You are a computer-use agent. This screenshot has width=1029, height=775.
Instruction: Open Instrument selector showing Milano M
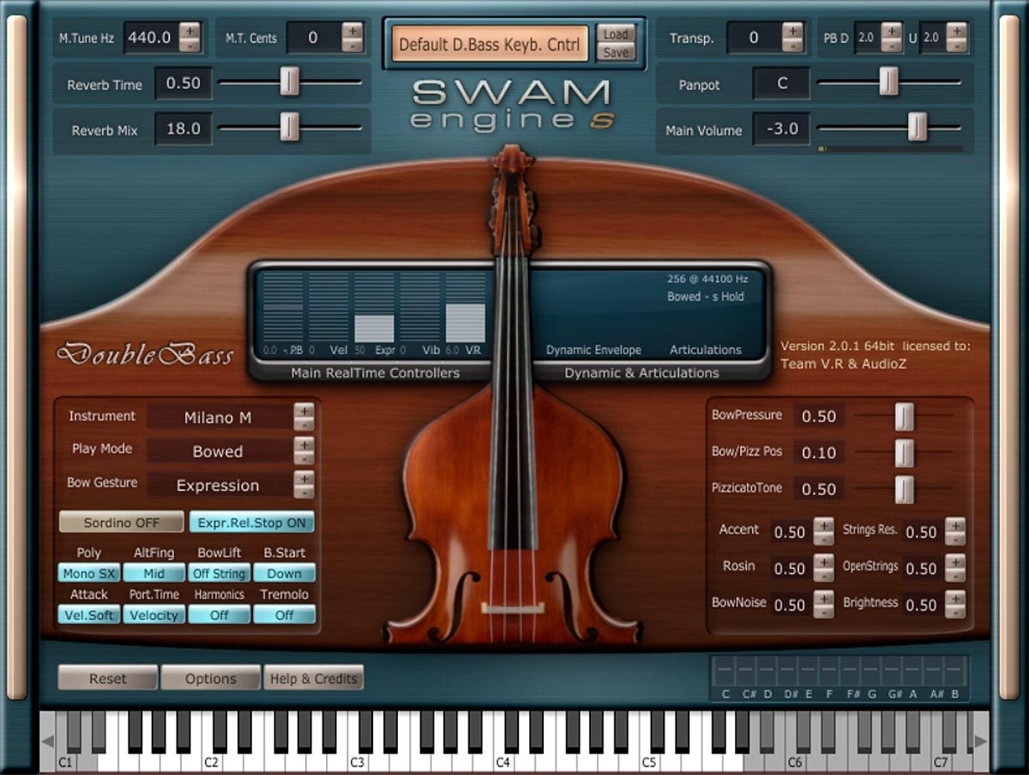(x=218, y=418)
